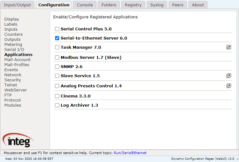Screen dimensions: 239x162
Task: Uncheck Serial-to-Ethernet Server 6.0
Action: 57,38
